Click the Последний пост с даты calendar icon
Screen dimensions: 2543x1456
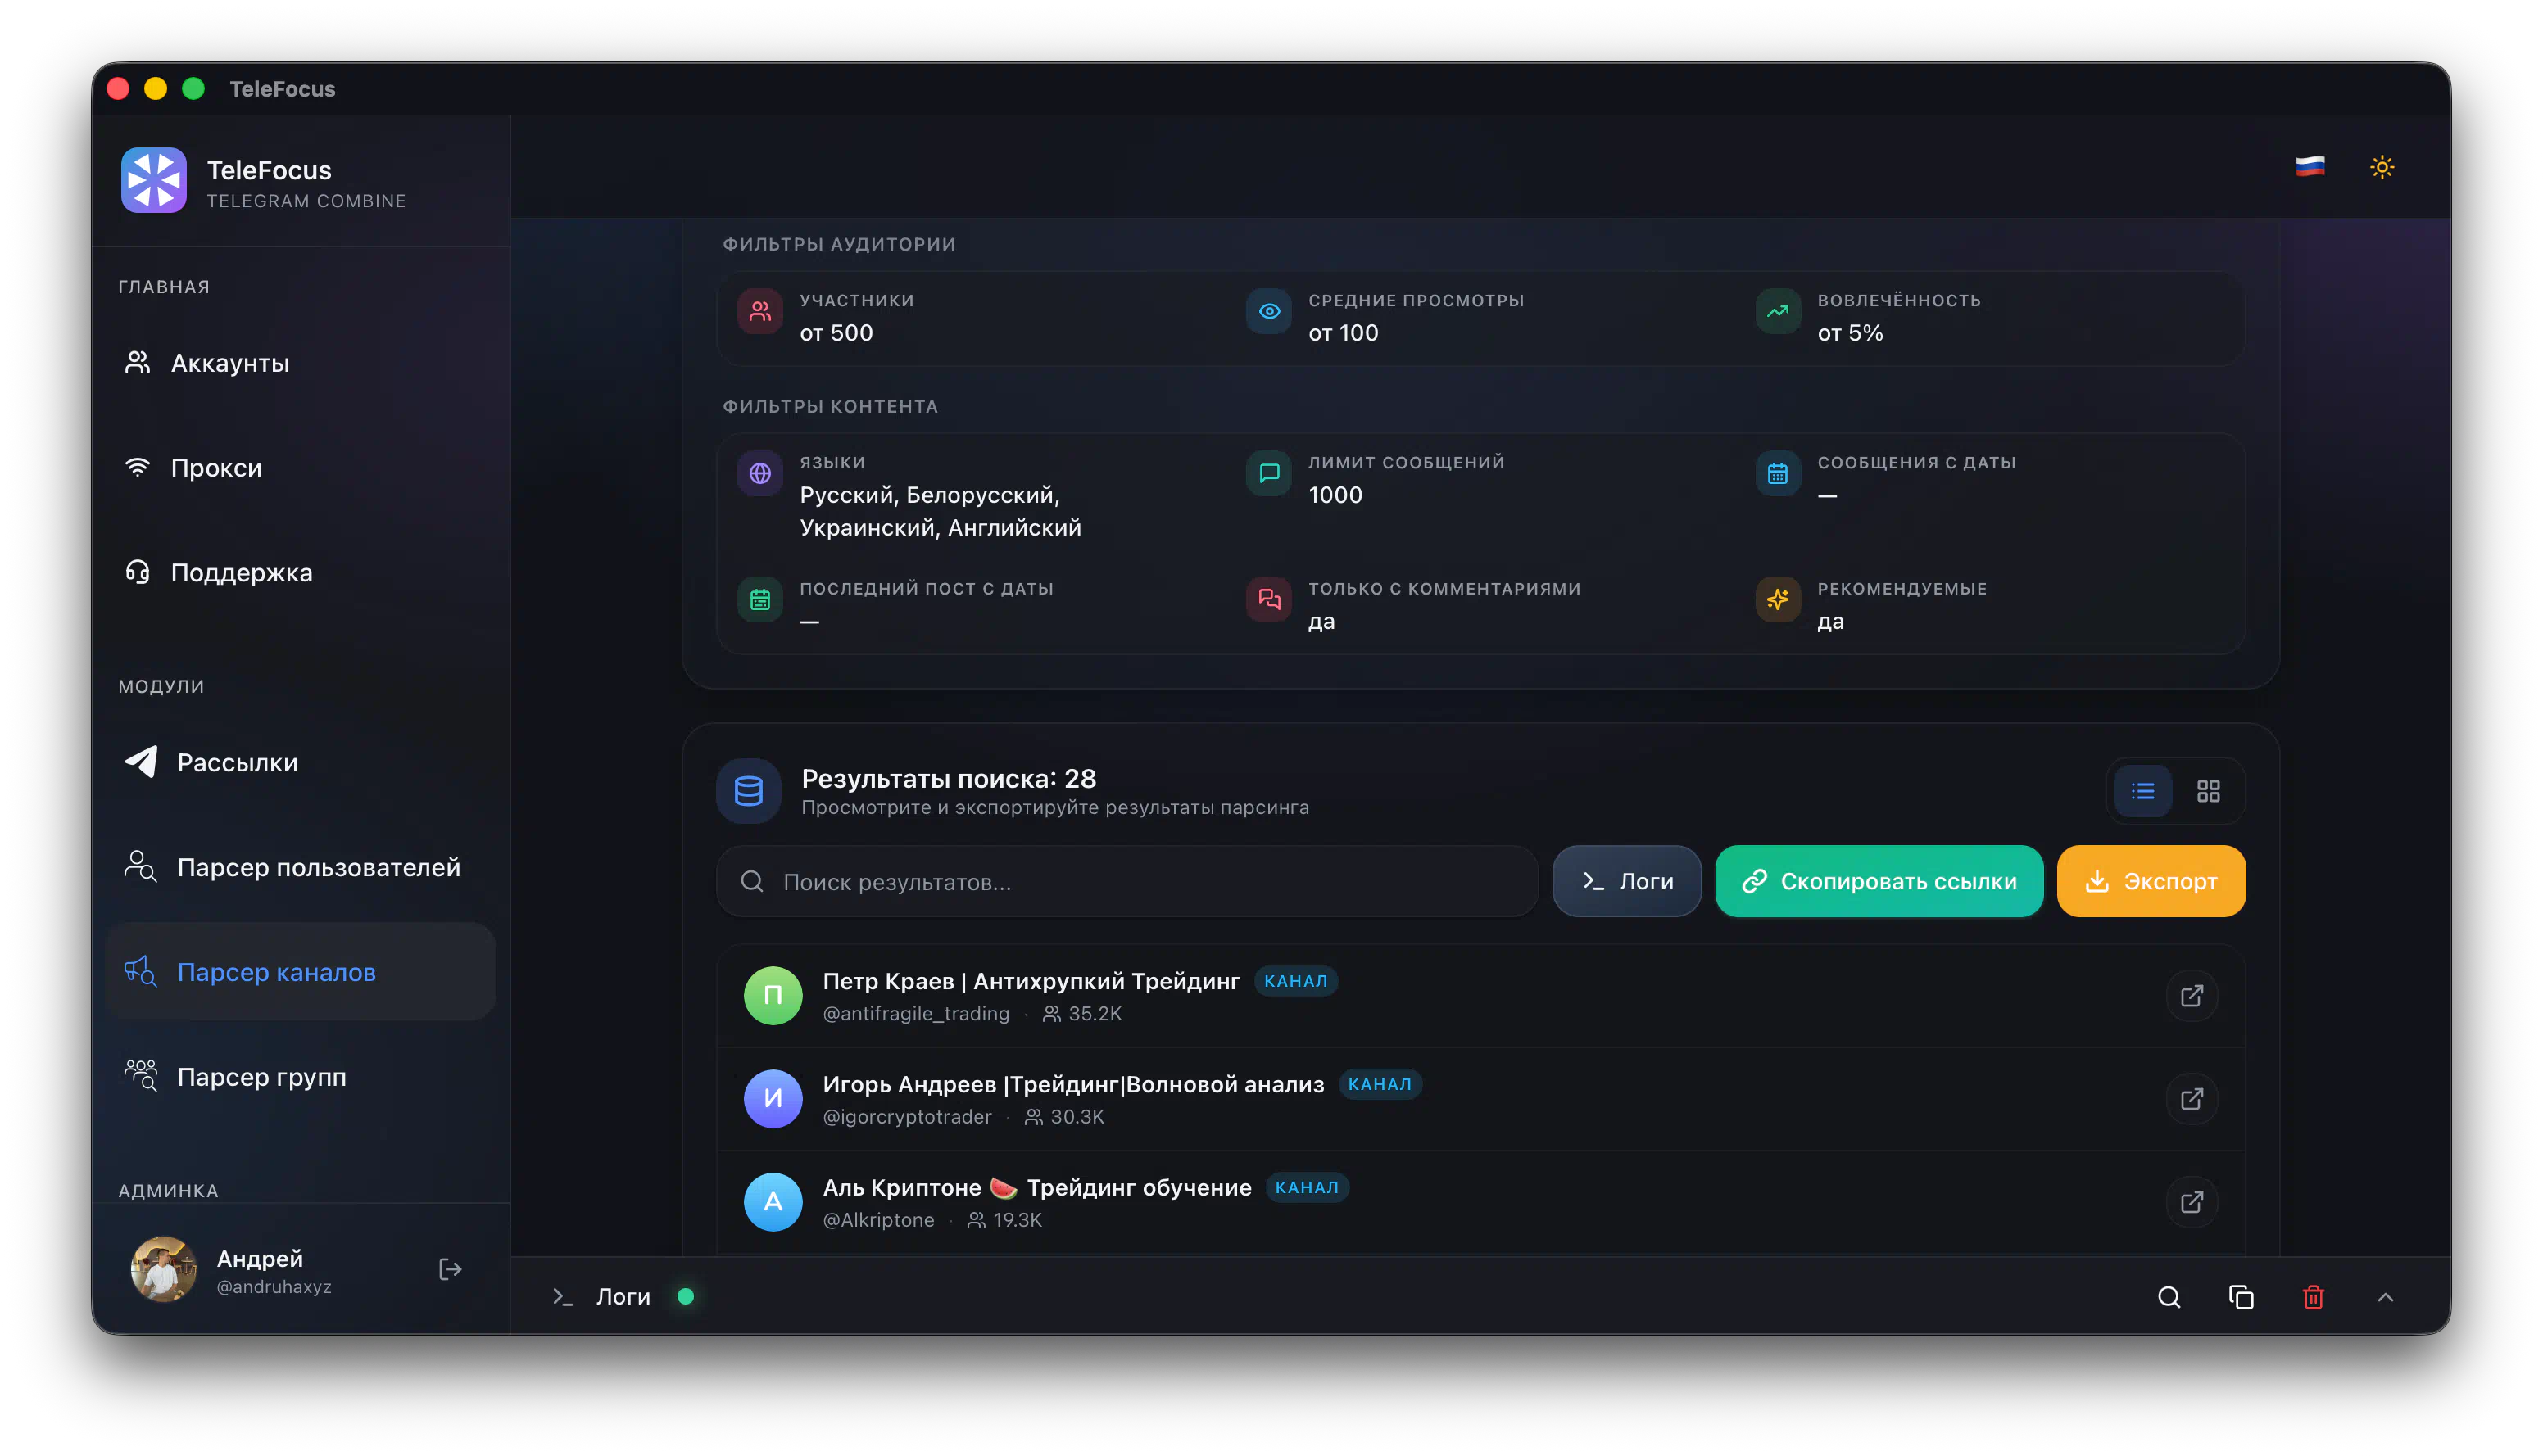pyautogui.click(x=760, y=600)
